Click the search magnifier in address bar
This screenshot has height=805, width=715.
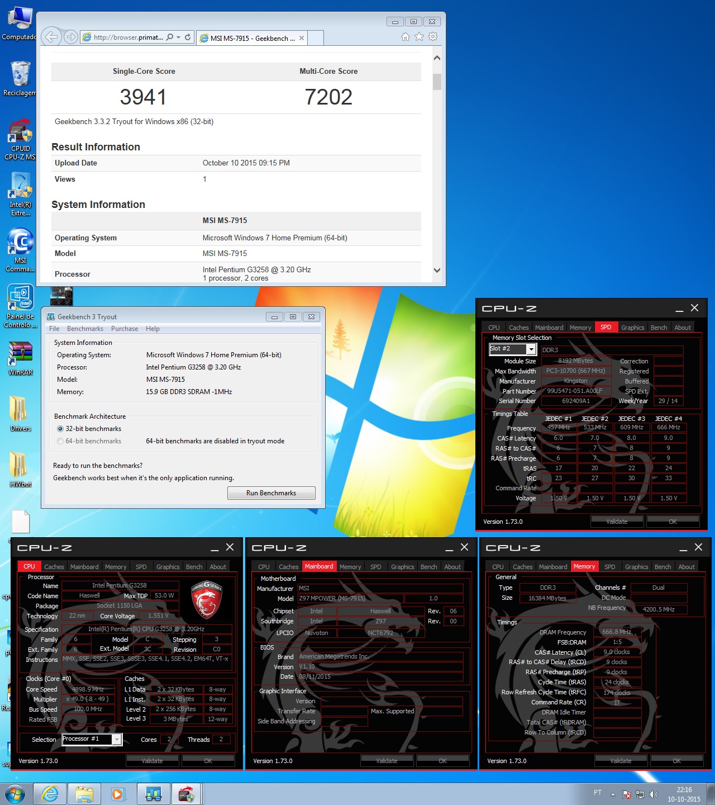pyautogui.click(x=170, y=37)
